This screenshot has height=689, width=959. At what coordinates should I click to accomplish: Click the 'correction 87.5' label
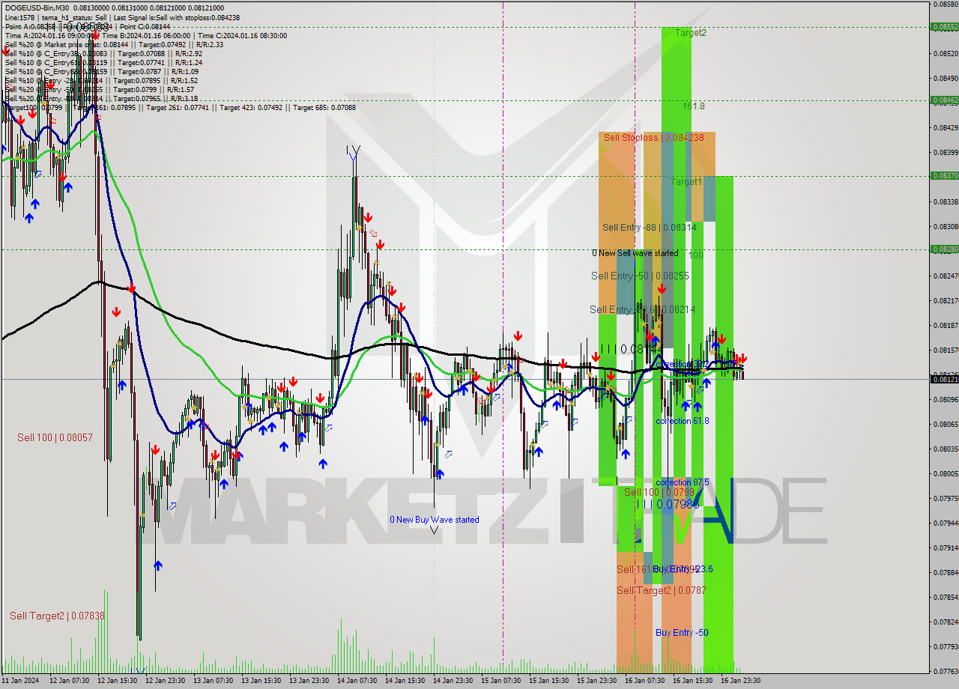682,482
